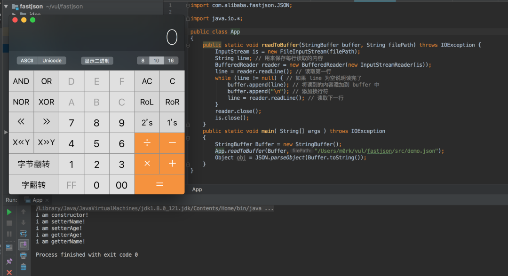Click the FF key on calculator

71,185
